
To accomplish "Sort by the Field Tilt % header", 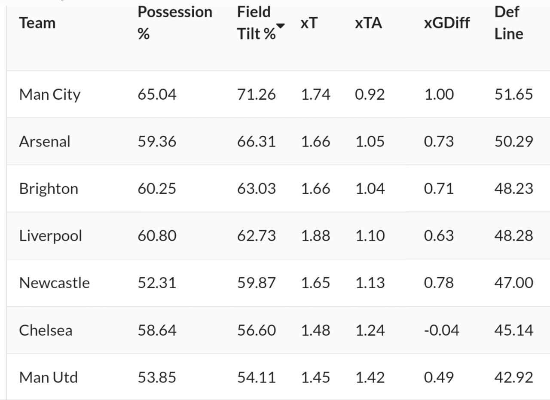I will click(256, 23).
